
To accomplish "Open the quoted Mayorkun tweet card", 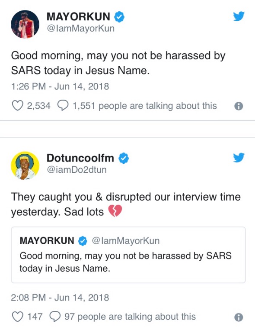I will (x=128, y=255).
